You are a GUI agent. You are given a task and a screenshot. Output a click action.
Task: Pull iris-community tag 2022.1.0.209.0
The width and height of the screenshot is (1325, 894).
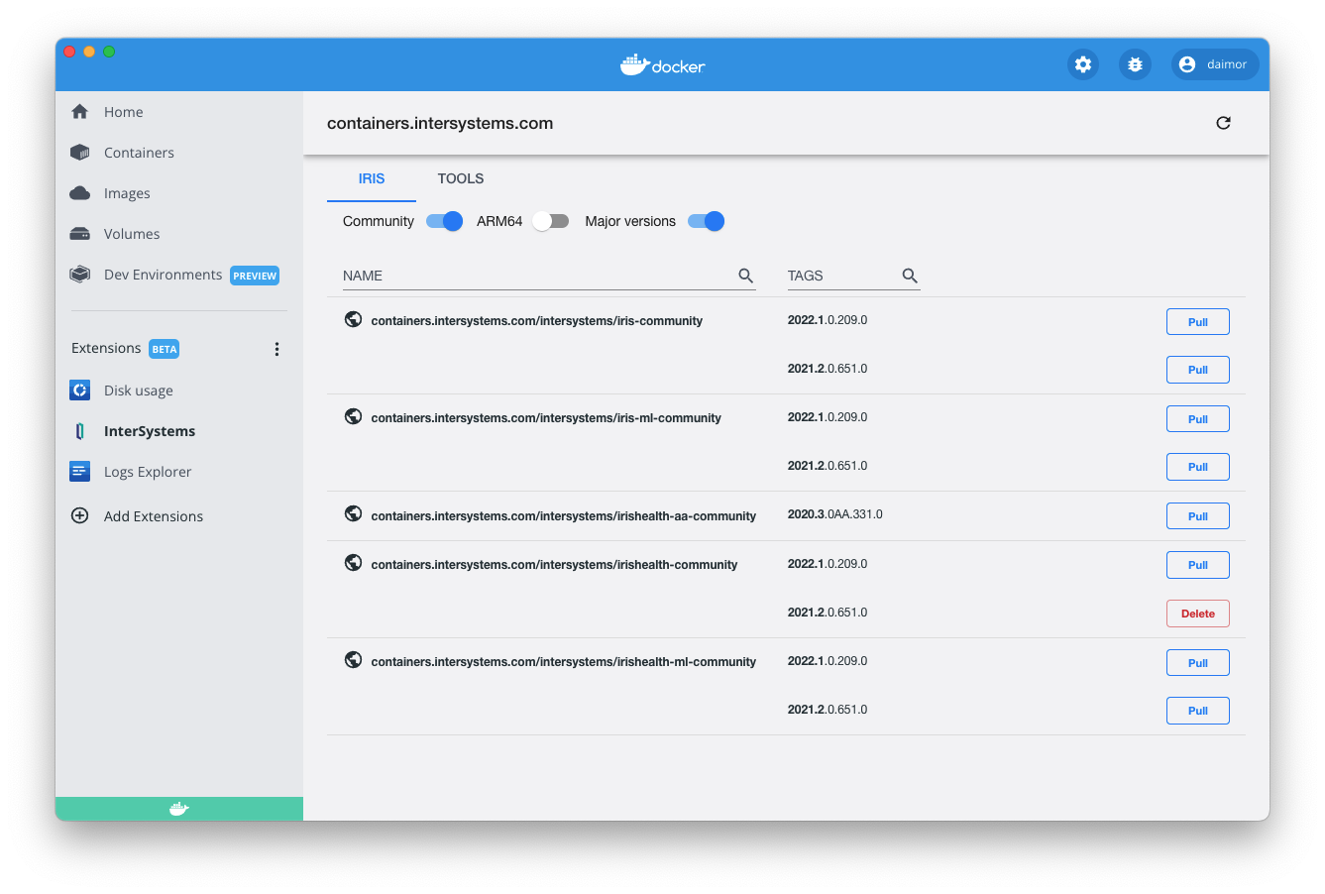pyautogui.click(x=1197, y=322)
